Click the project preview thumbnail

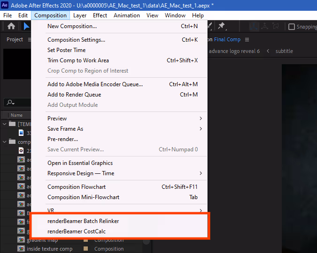tap(17, 64)
